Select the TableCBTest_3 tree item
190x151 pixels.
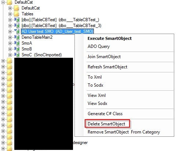click(x=61, y=26)
